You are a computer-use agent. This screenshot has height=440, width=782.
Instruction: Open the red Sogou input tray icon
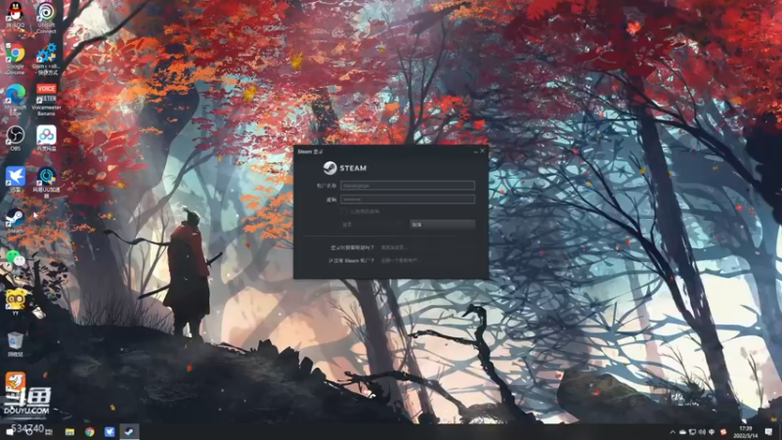[723, 431]
